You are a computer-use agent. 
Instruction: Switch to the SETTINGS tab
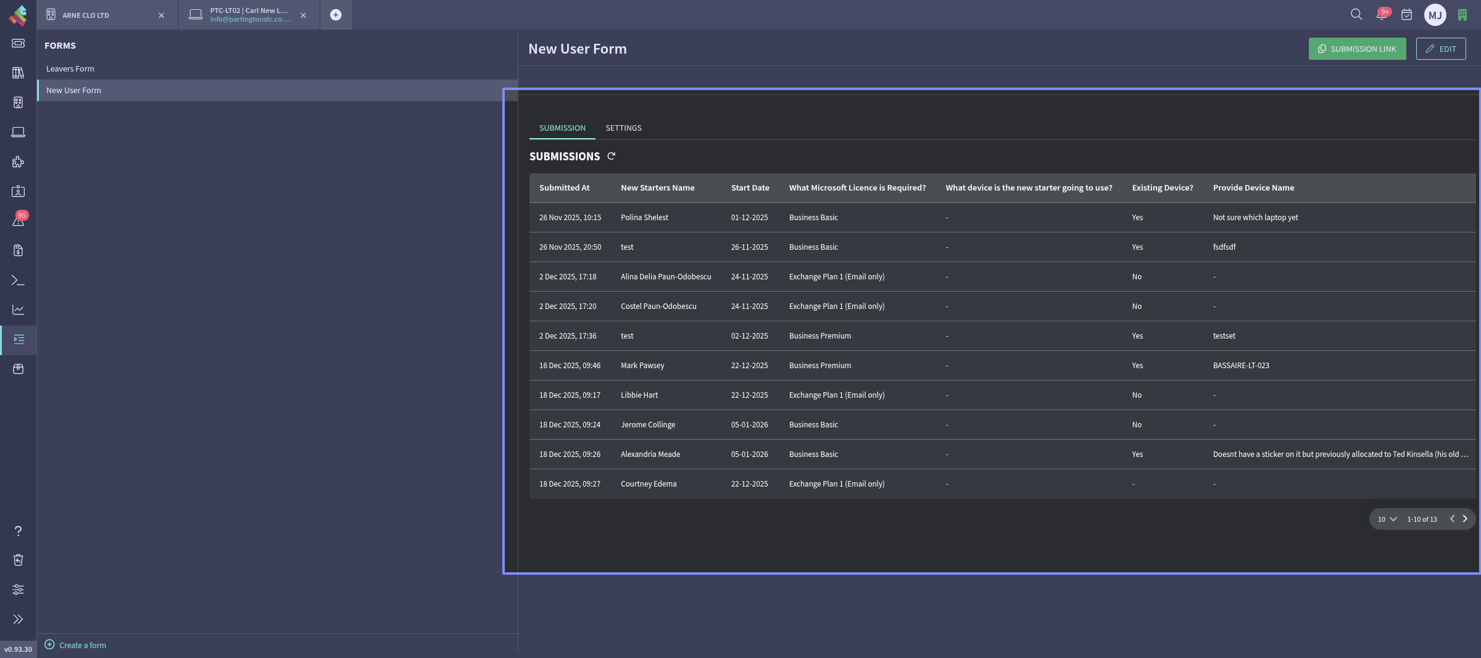[x=623, y=128]
